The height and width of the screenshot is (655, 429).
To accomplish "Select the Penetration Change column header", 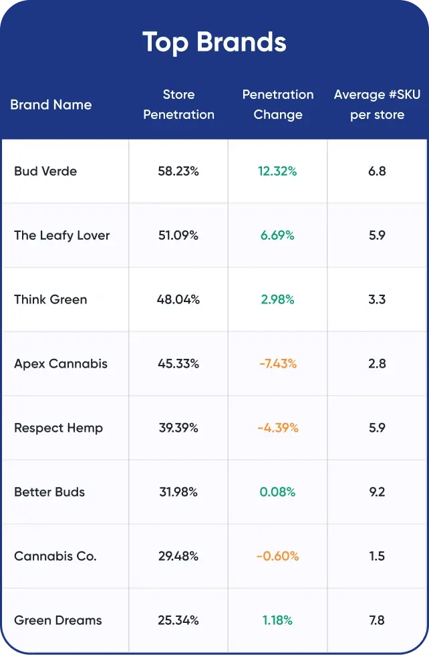I will pyautogui.click(x=277, y=105).
